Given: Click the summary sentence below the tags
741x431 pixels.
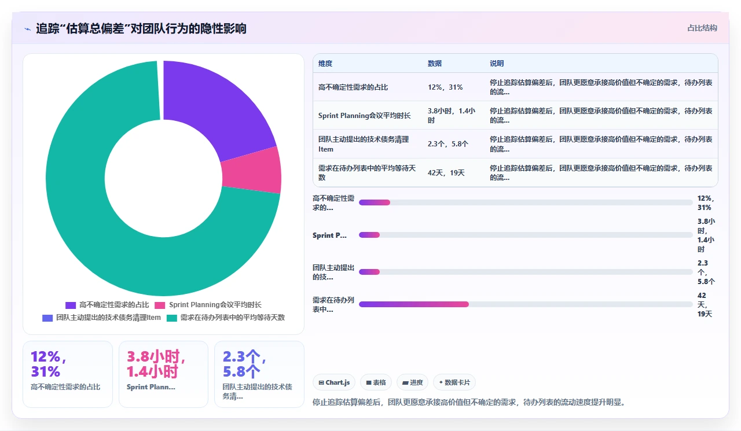Looking at the screenshot, I should (469, 402).
